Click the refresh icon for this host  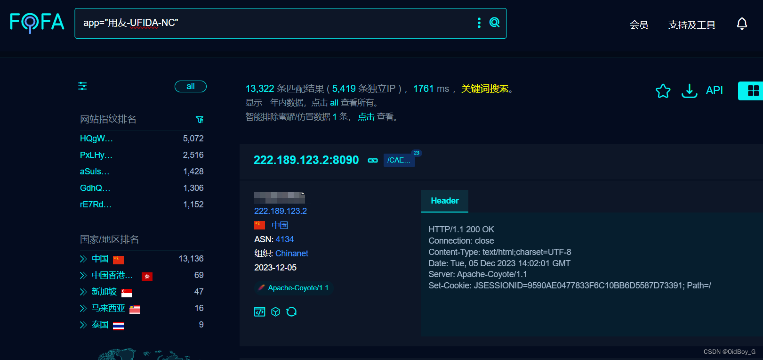click(291, 311)
